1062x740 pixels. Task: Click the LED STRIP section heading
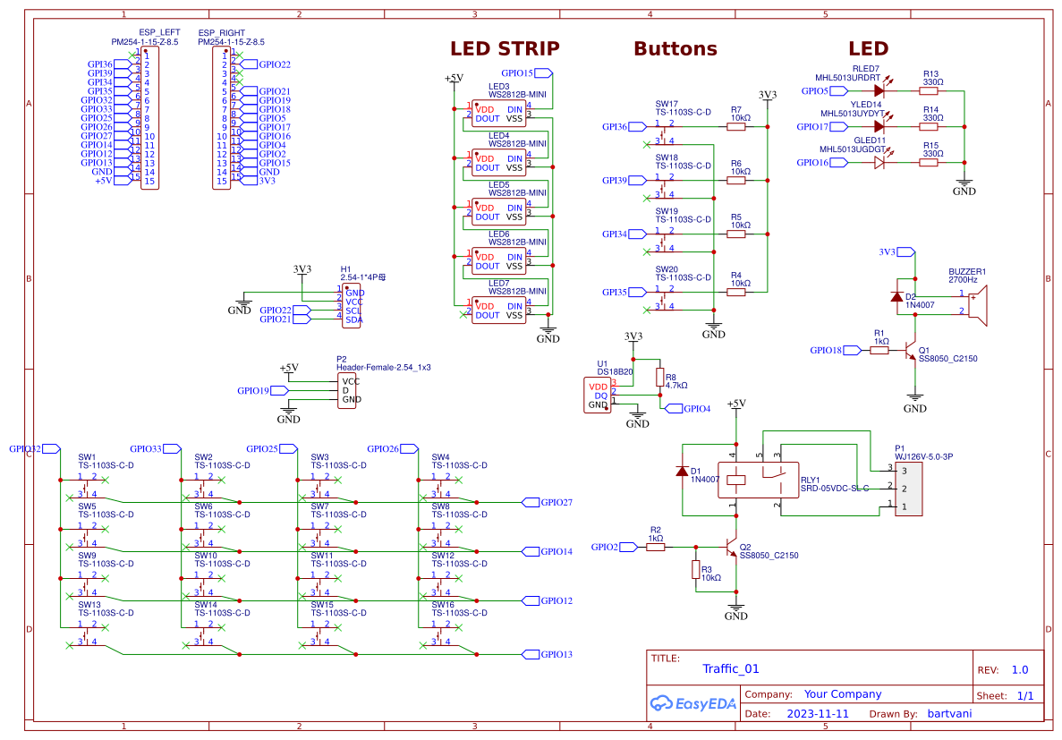[x=504, y=48]
